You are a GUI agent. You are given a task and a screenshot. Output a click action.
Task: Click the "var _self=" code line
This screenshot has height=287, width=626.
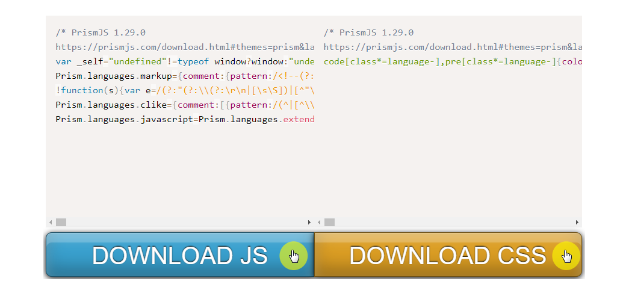pos(185,62)
